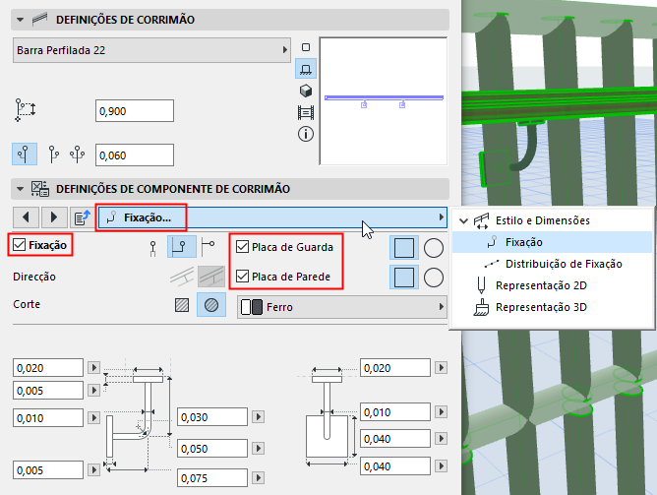Click the info preview icon
Screen dimensions: 657x495
pyautogui.click(x=306, y=134)
